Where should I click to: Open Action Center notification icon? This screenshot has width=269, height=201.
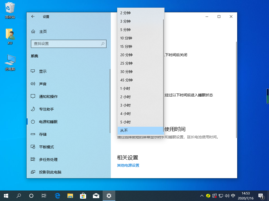pos(261,196)
